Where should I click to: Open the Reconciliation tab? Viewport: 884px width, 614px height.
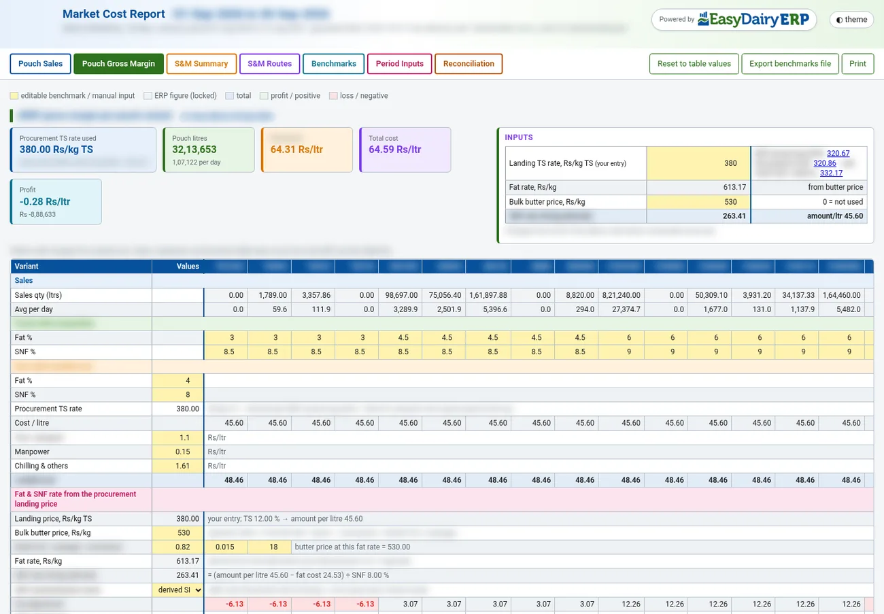click(469, 64)
